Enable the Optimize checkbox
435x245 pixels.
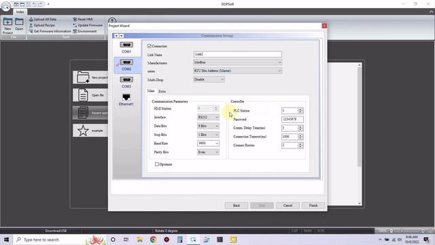[157, 164]
